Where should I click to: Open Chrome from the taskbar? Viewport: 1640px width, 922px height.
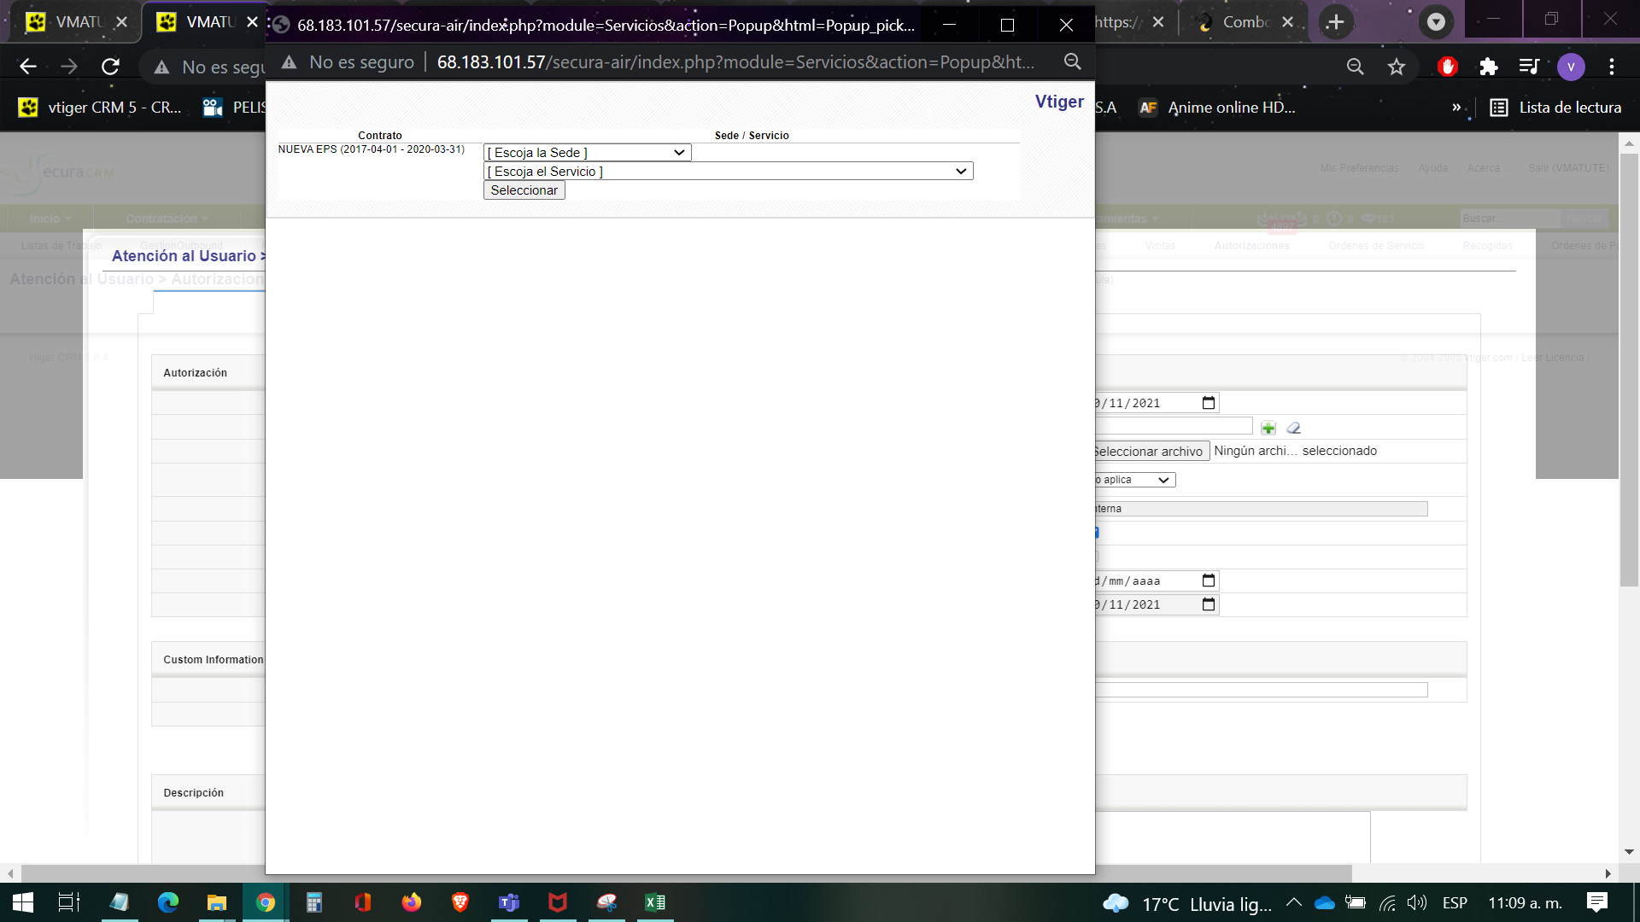click(266, 902)
